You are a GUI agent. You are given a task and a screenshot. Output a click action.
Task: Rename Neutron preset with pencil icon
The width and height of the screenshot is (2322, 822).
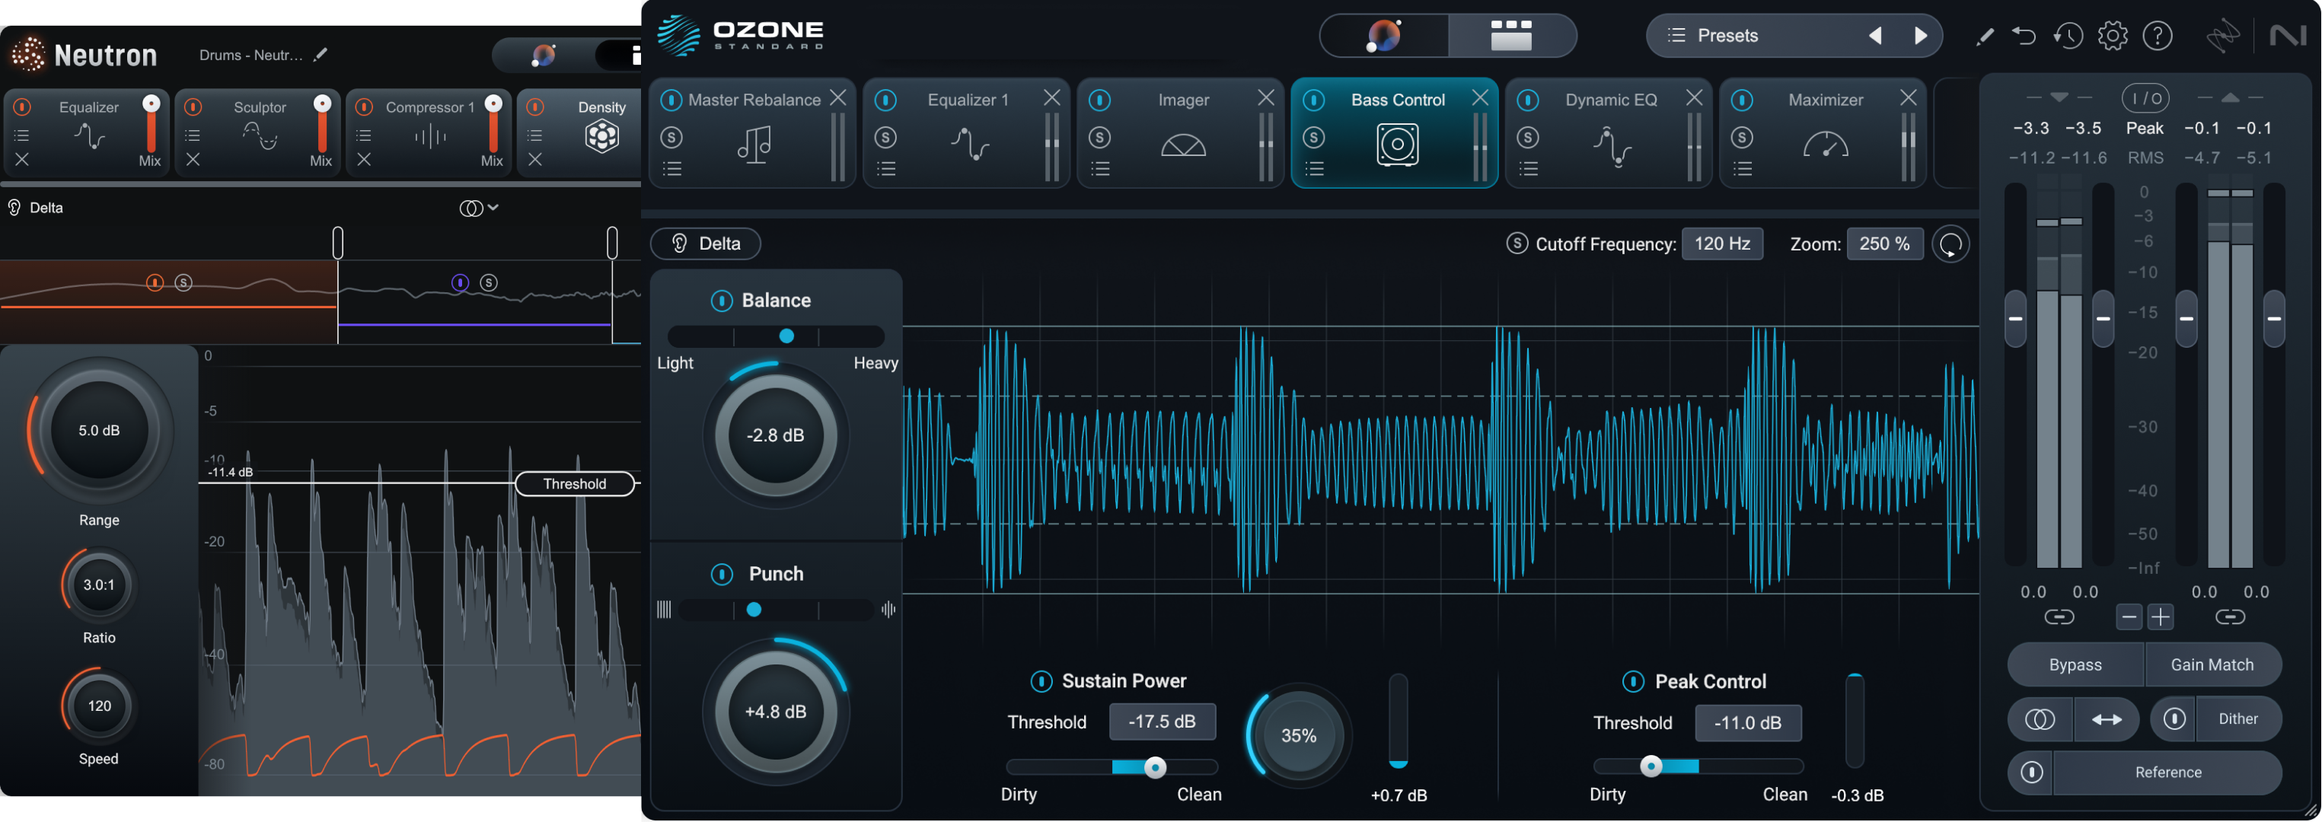(x=319, y=55)
